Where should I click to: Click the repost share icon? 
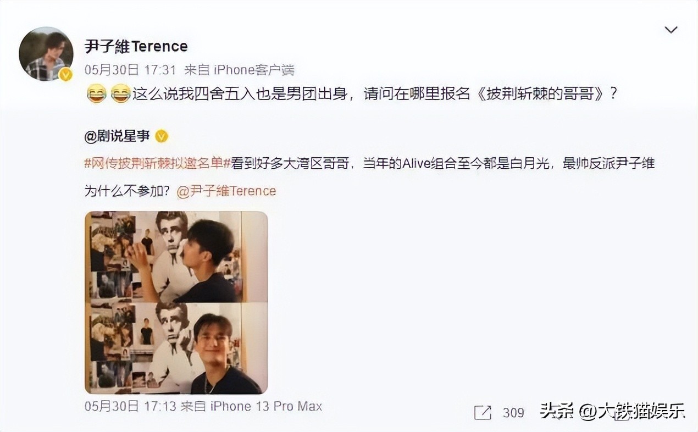pyautogui.click(x=483, y=412)
